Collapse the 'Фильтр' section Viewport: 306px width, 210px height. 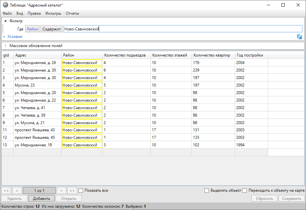click(6, 21)
